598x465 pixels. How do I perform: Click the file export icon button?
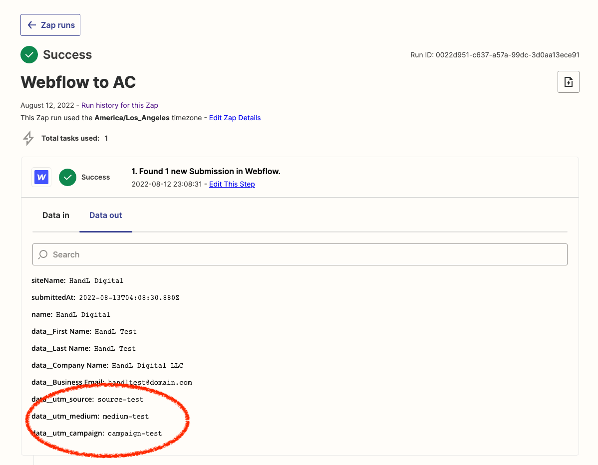tap(568, 82)
